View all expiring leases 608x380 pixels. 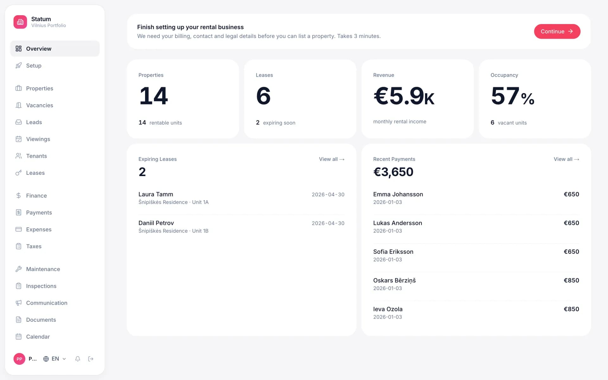pyautogui.click(x=332, y=159)
